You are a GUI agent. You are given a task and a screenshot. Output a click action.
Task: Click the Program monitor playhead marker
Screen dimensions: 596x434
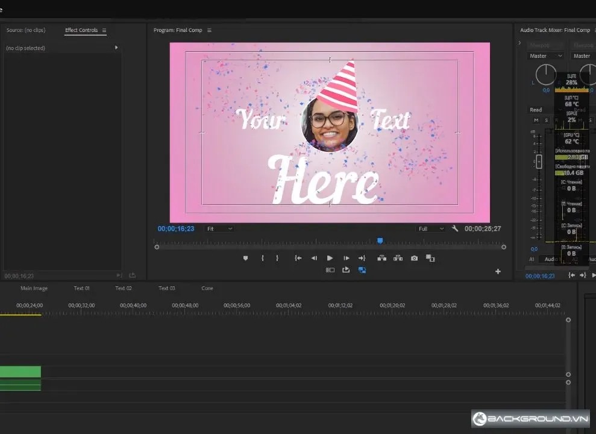[x=380, y=241]
